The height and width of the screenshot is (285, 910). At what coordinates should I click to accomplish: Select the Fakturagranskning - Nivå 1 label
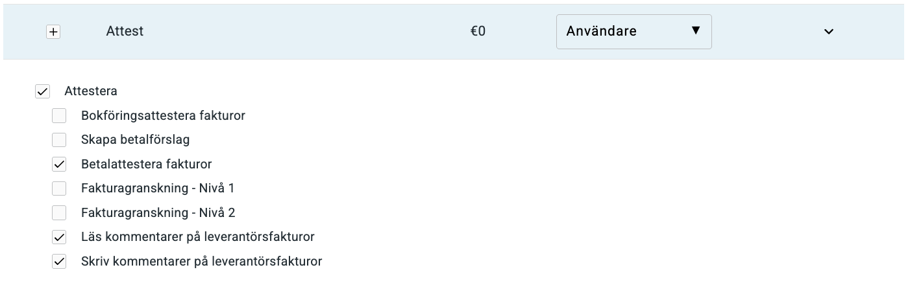[158, 188]
